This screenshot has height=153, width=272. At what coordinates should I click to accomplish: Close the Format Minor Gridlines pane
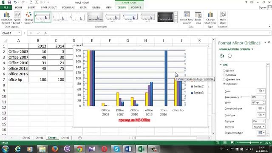point(269,42)
